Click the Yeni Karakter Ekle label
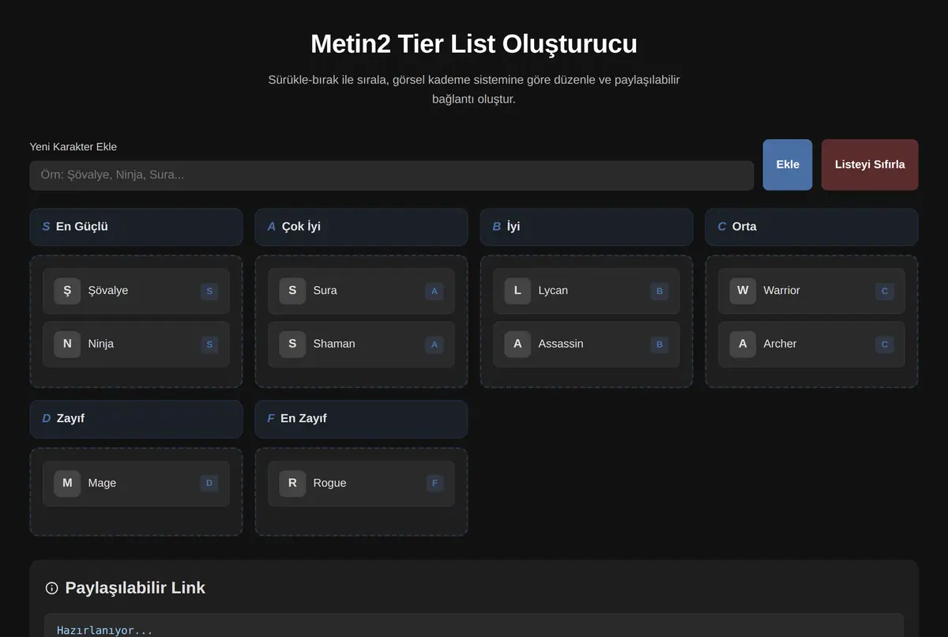948x637 pixels. pos(73,147)
